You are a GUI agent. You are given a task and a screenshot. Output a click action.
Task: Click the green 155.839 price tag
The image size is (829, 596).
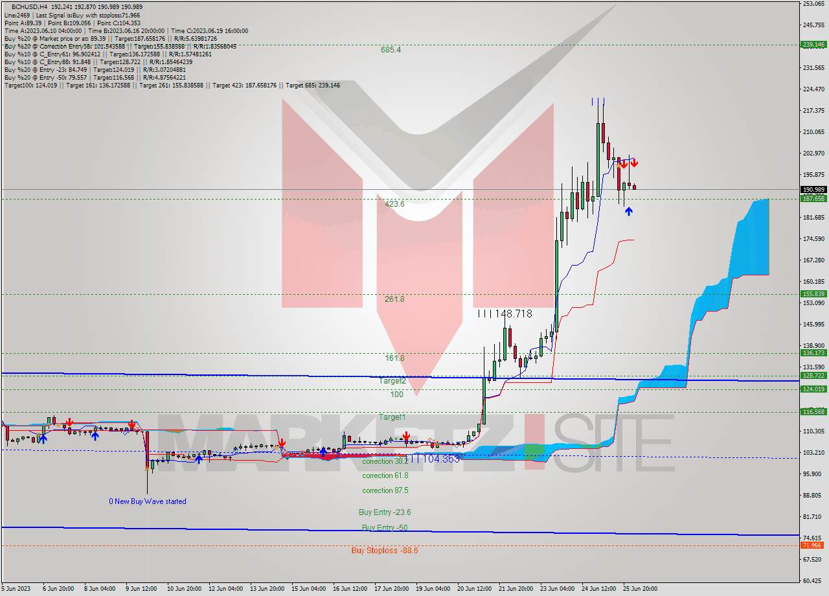pyautogui.click(x=813, y=293)
